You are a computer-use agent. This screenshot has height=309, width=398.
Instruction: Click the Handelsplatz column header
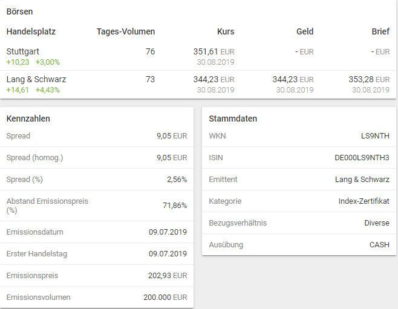(x=31, y=31)
